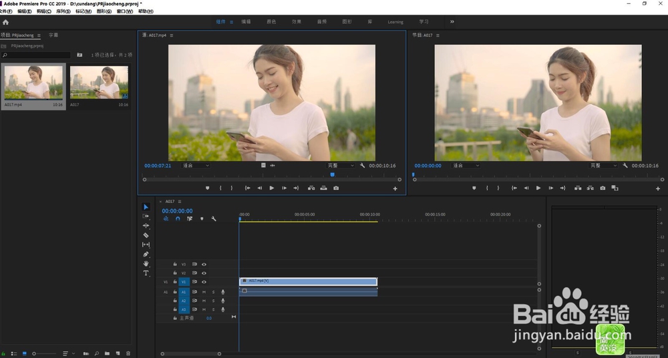Choose the Ripple Edit tool
Screen dimensions: 668x358
[146, 226]
